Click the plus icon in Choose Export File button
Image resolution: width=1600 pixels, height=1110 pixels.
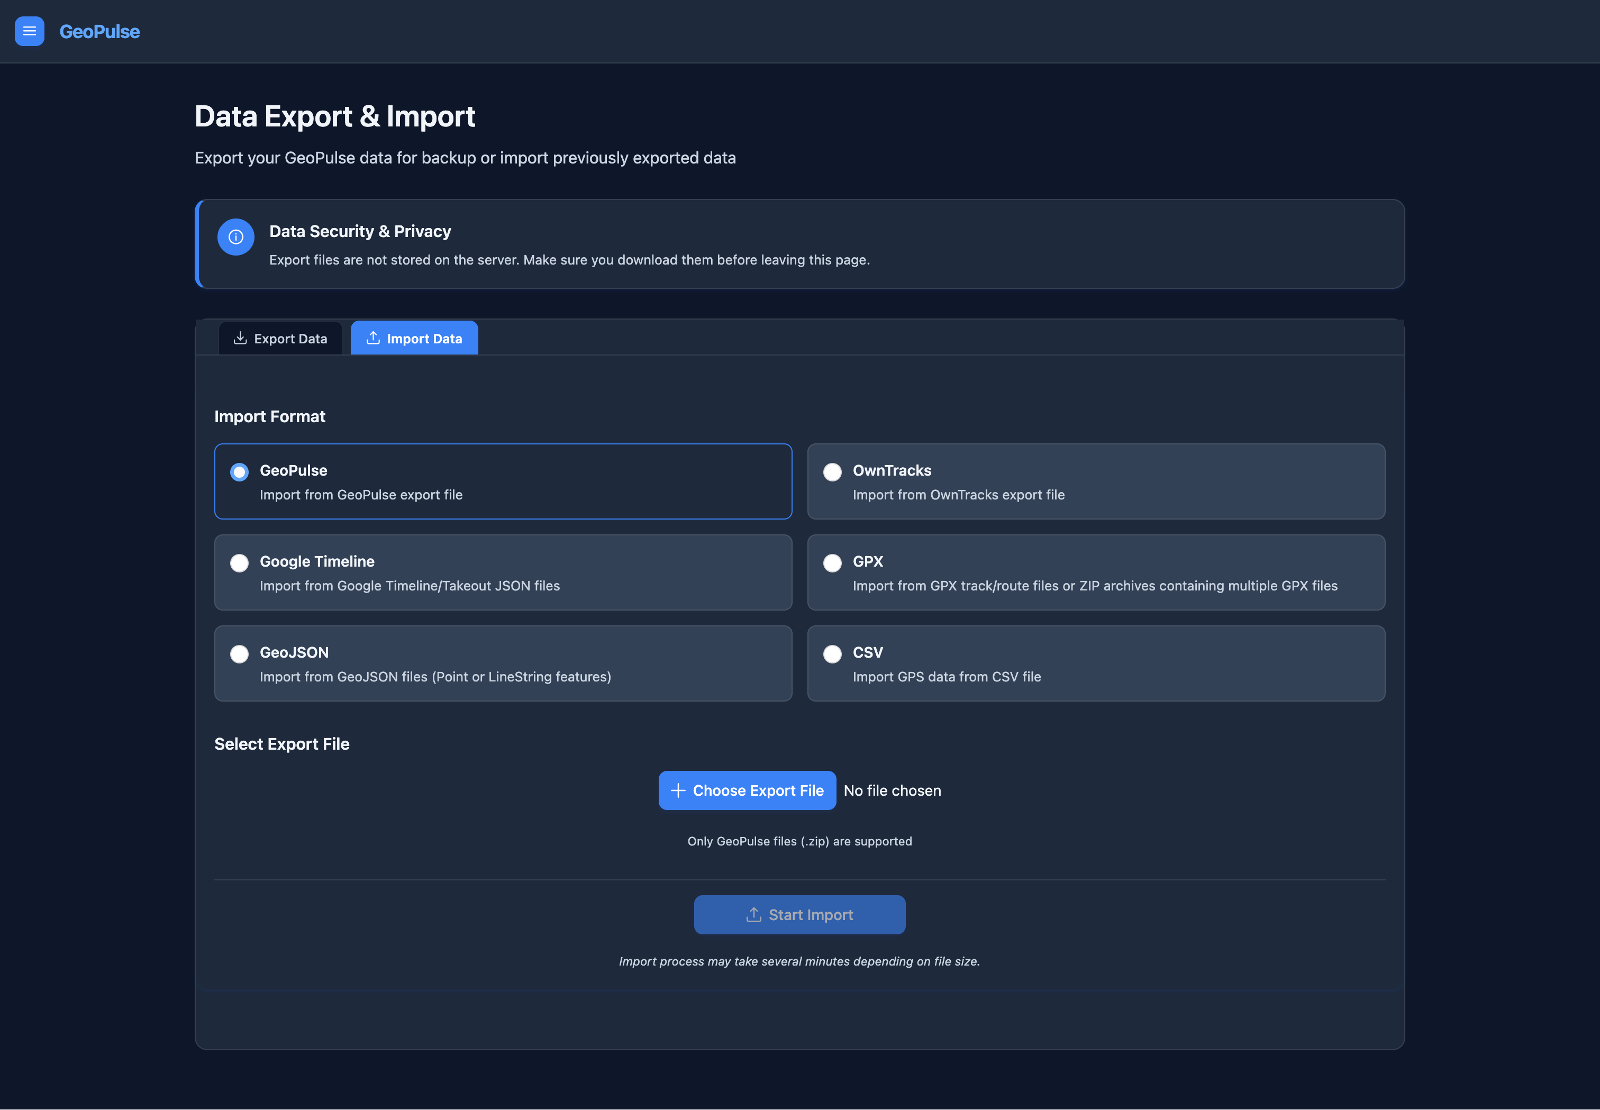[677, 790]
